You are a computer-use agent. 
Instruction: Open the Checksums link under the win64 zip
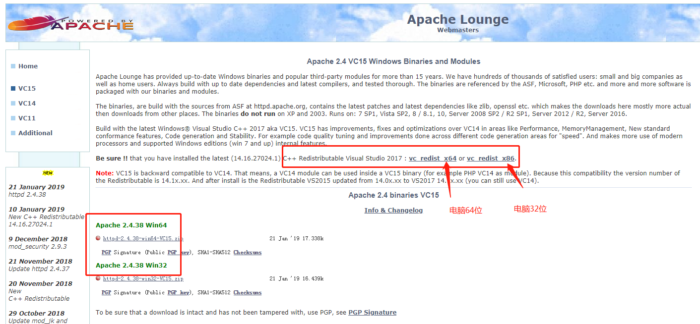(248, 252)
